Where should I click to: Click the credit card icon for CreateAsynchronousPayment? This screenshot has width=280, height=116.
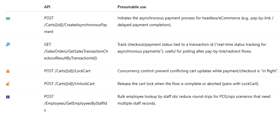8,18
